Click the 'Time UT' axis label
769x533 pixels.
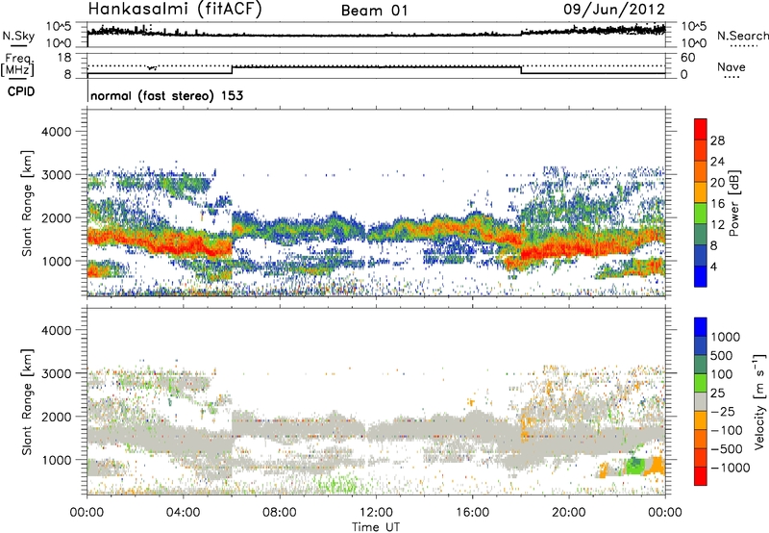tap(376, 527)
